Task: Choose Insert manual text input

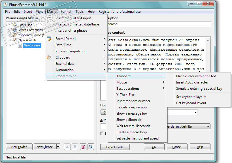Action: [x=76, y=18]
